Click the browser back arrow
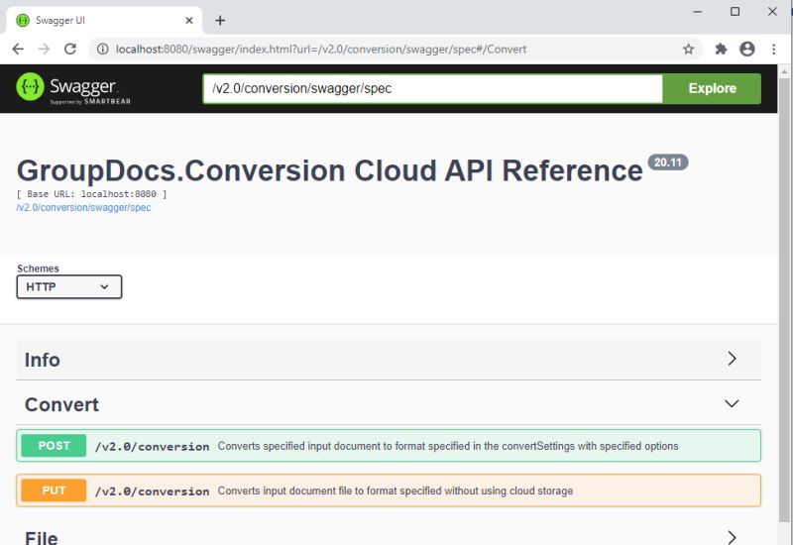This screenshot has width=793, height=545. pos(18,49)
